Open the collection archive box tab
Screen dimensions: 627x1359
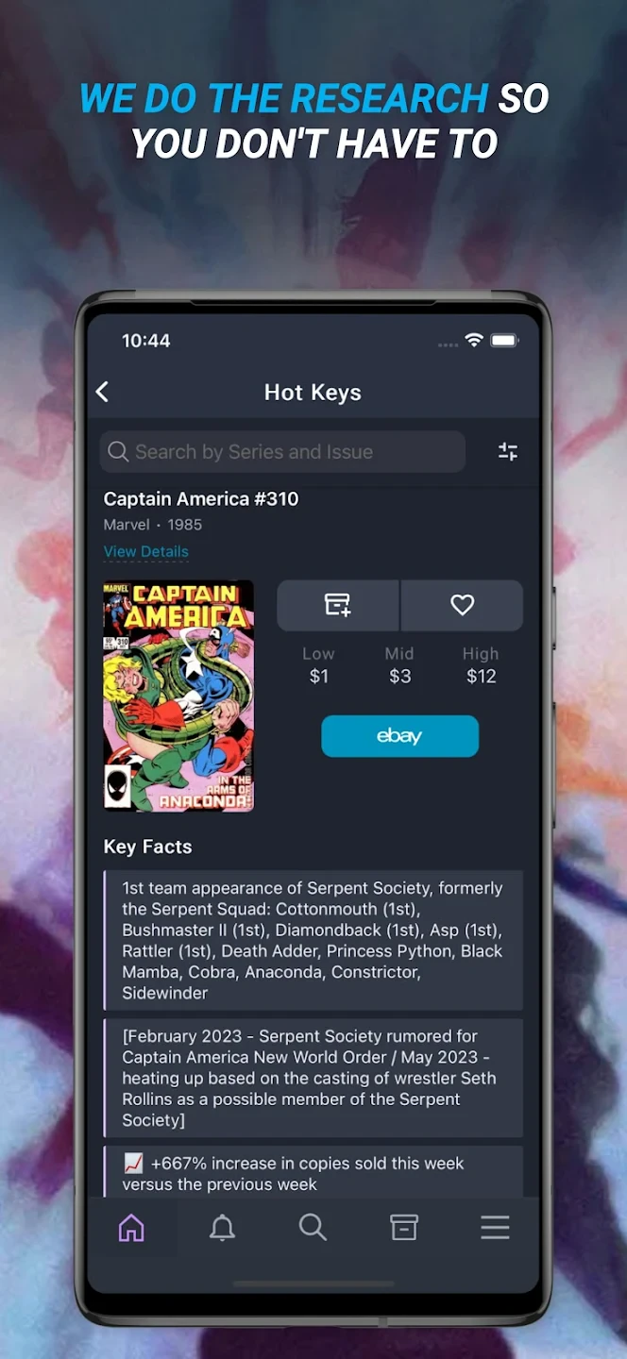(x=404, y=1228)
